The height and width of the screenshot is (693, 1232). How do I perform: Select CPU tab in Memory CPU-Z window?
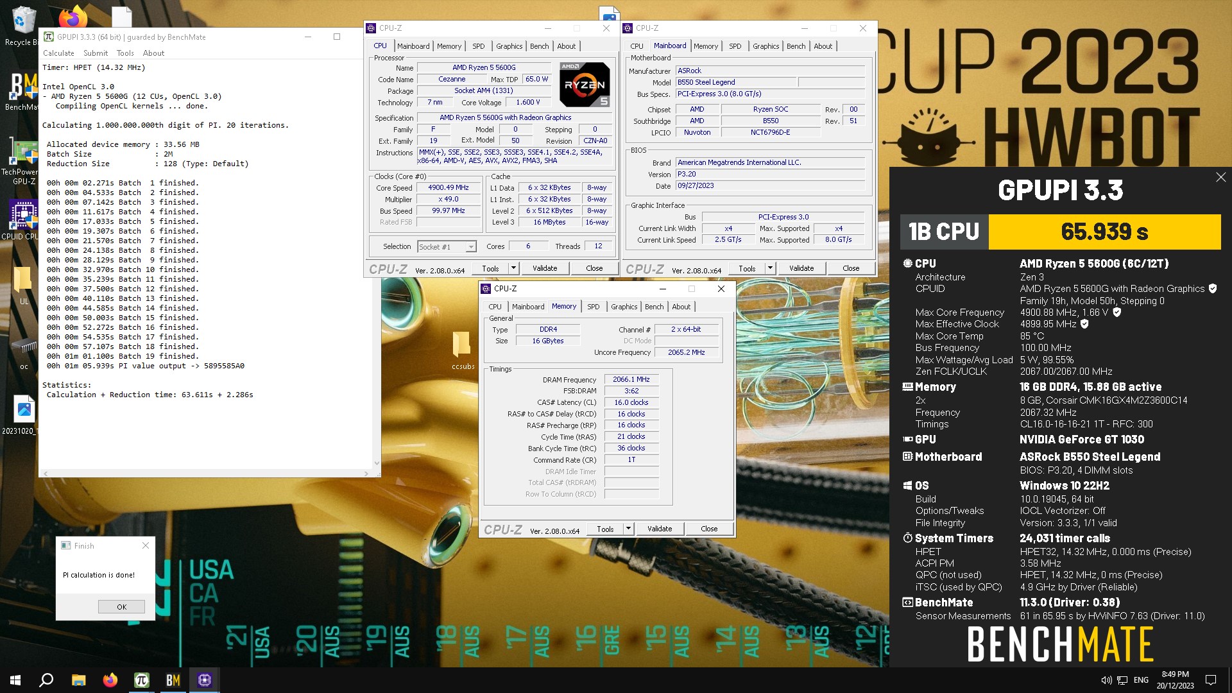click(x=495, y=307)
